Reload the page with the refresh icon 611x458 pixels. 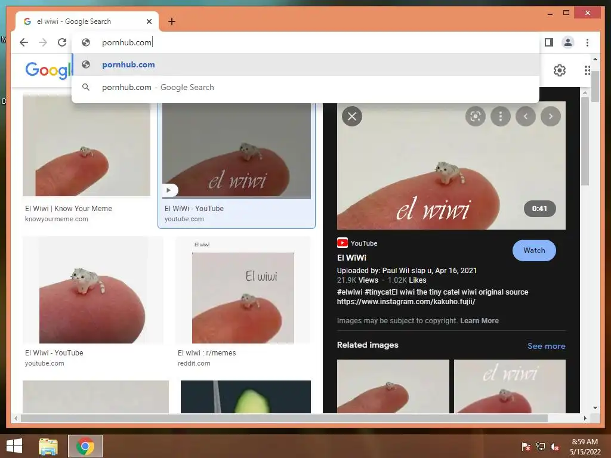click(x=62, y=42)
